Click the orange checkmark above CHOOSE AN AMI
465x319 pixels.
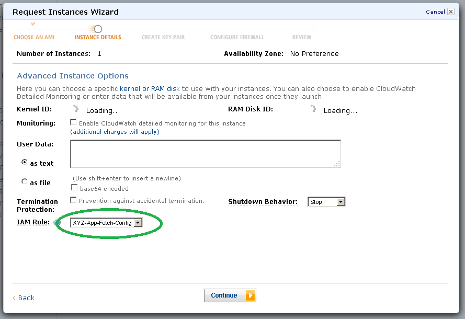click(33, 24)
